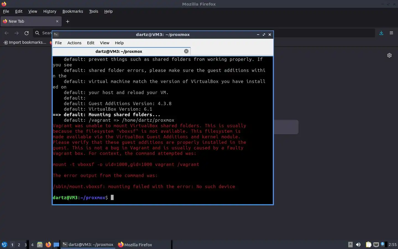
Task: Open the Firefox Tools menu
Action: click(94, 11)
